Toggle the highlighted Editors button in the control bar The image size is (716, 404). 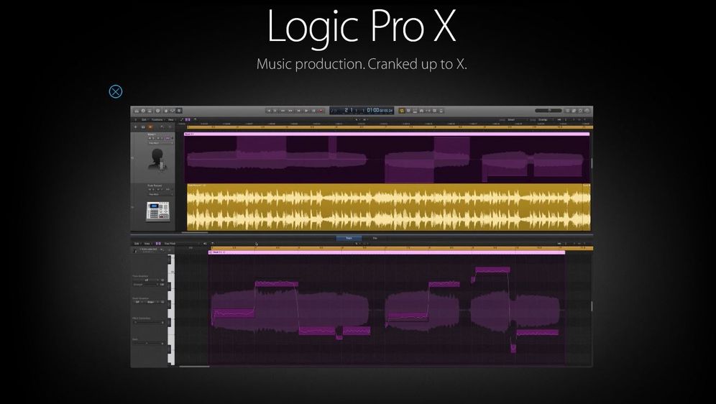tap(178, 111)
